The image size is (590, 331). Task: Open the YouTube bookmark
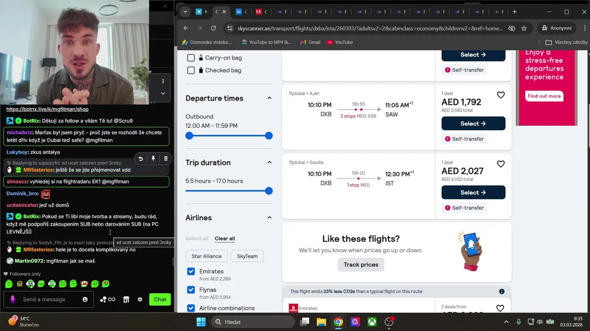click(340, 42)
